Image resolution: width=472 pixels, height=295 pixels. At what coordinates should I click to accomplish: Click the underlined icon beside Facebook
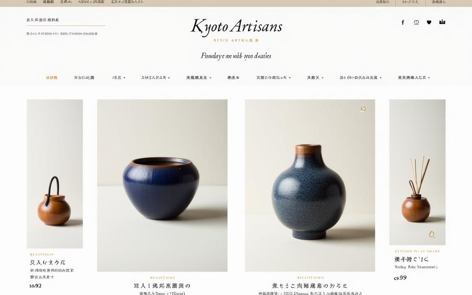click(x=416, y=22)
